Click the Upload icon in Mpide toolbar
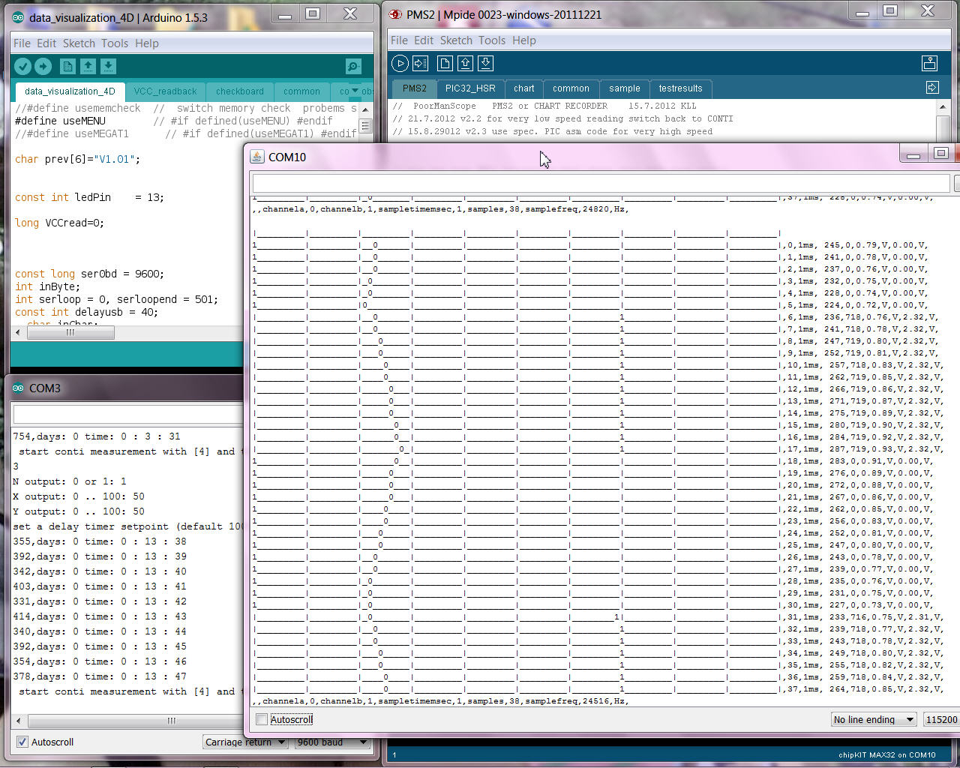 [420, 64]
